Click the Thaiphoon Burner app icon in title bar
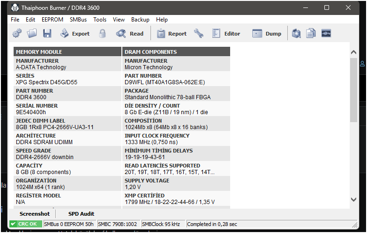367x233 pixels. (x=15, y=7)
